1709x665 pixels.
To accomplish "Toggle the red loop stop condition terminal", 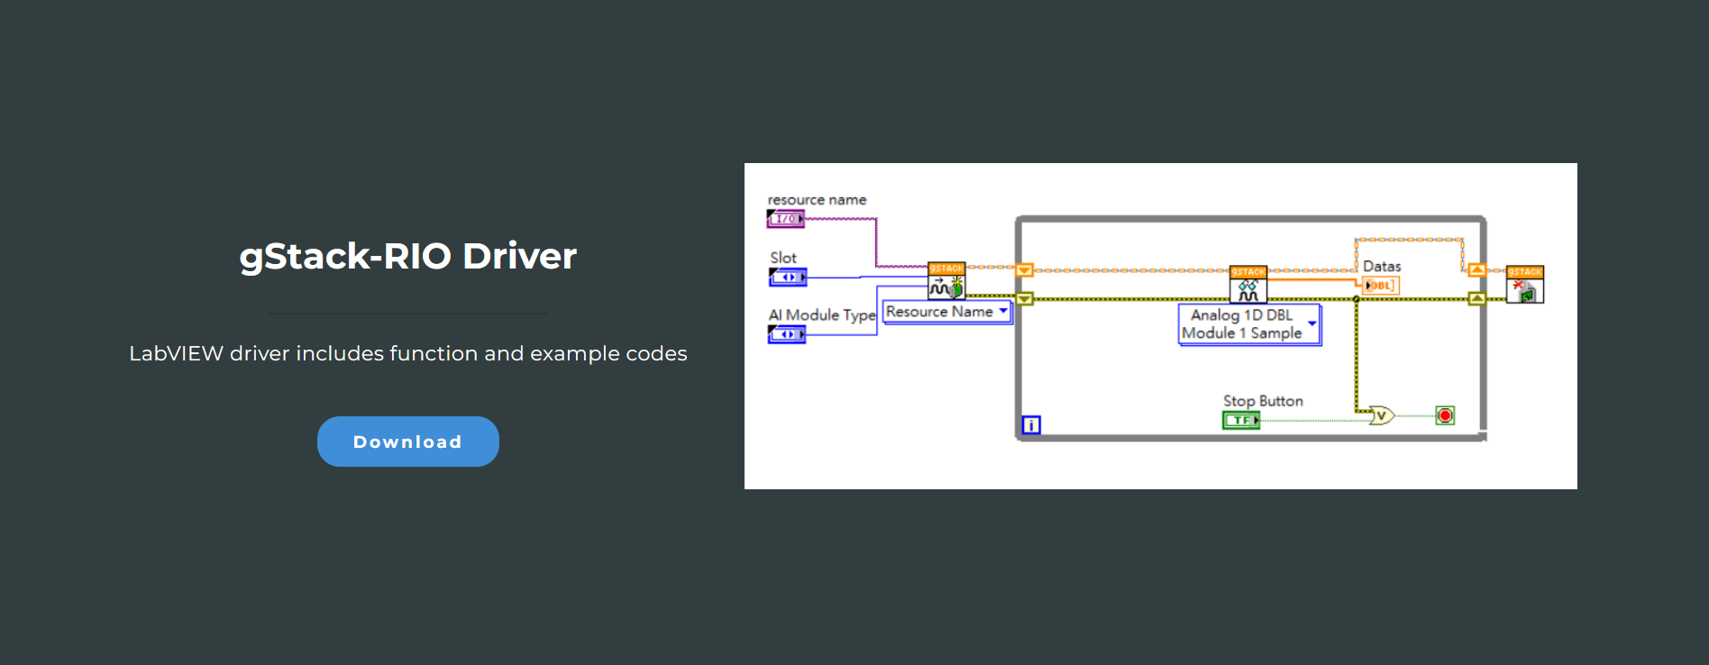I will [x=1445, y=415].
